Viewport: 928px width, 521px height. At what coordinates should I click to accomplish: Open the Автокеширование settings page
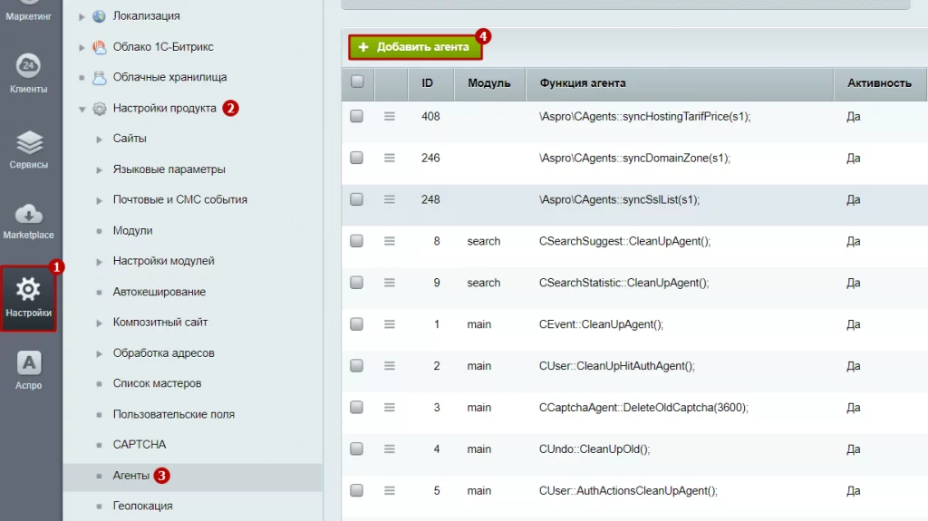point(159,292)
